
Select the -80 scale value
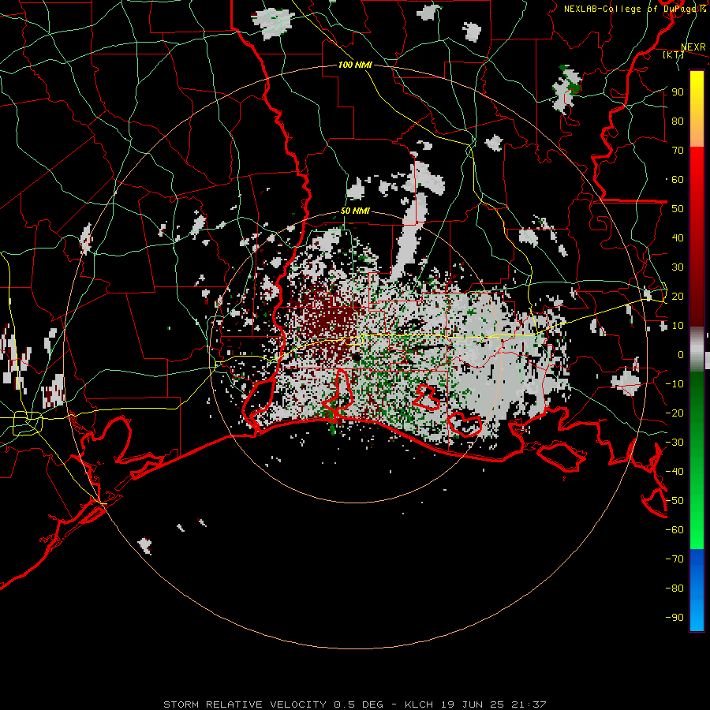[674, 589]
